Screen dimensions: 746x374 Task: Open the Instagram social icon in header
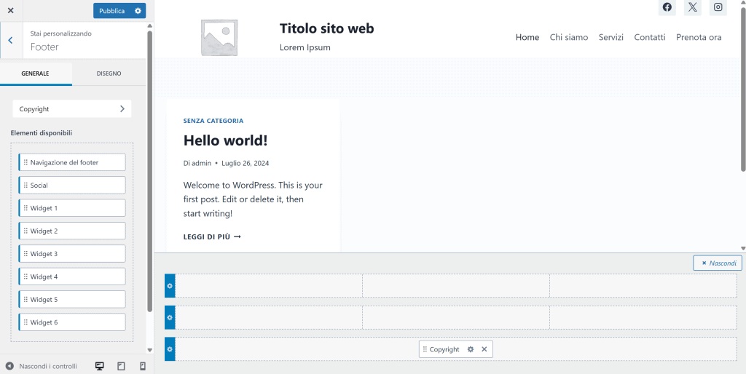(718, 7)
